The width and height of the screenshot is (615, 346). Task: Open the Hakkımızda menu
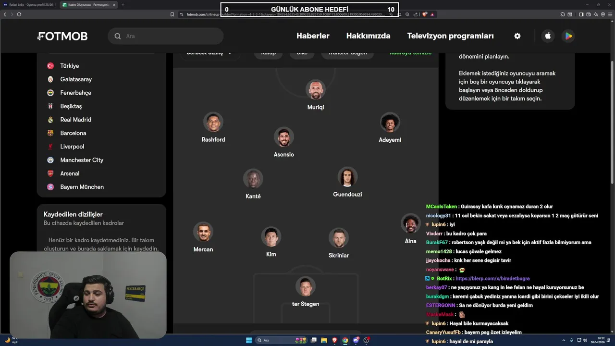pos(368,36)
